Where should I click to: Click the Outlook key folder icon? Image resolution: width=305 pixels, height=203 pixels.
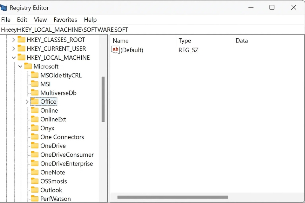coord(35,190)
